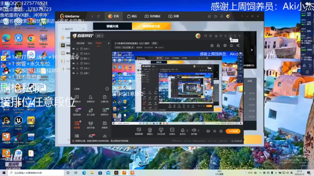
Task: Switch to the first scene tab
Action: (80, 43)
